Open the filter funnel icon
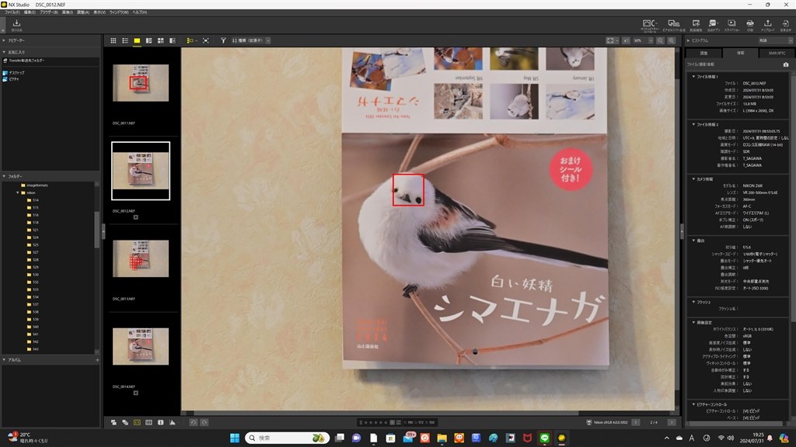Viewport: 796px width, 447px height. [223, 40]
